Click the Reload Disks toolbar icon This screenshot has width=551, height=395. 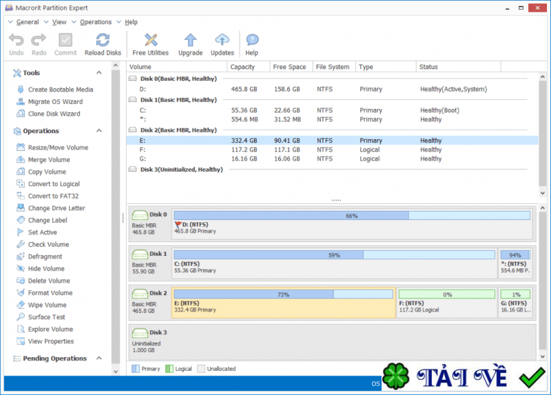(x=103, y=41)
